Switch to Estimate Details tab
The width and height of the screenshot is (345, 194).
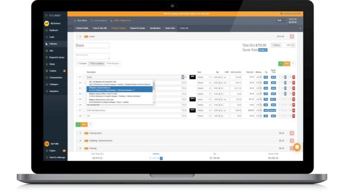(x=82, y=28)
